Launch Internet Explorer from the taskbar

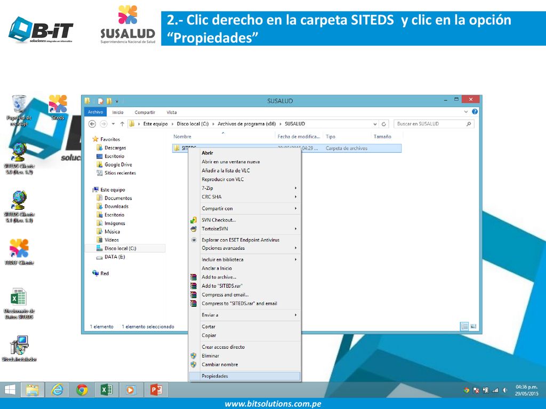57,390
